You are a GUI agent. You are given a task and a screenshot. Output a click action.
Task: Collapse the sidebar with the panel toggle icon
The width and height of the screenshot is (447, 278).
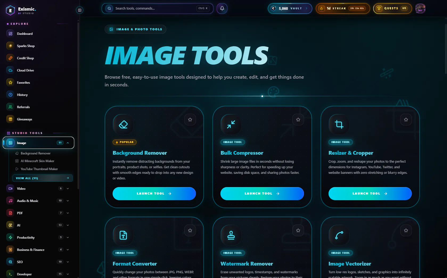coord(79,10)
